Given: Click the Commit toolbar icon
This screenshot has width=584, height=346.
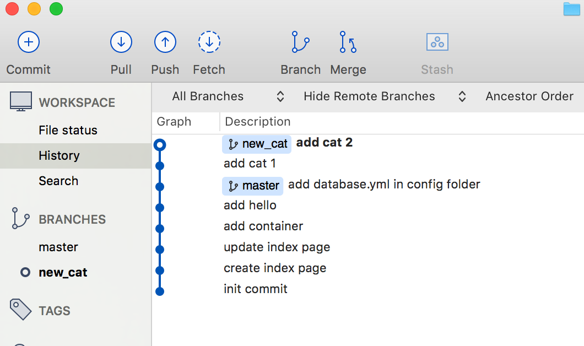Looking at the screenshot, I should [28, 42].
